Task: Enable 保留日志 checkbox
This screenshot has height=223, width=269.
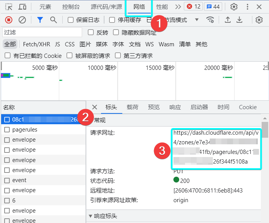Action: click(70, 20)
